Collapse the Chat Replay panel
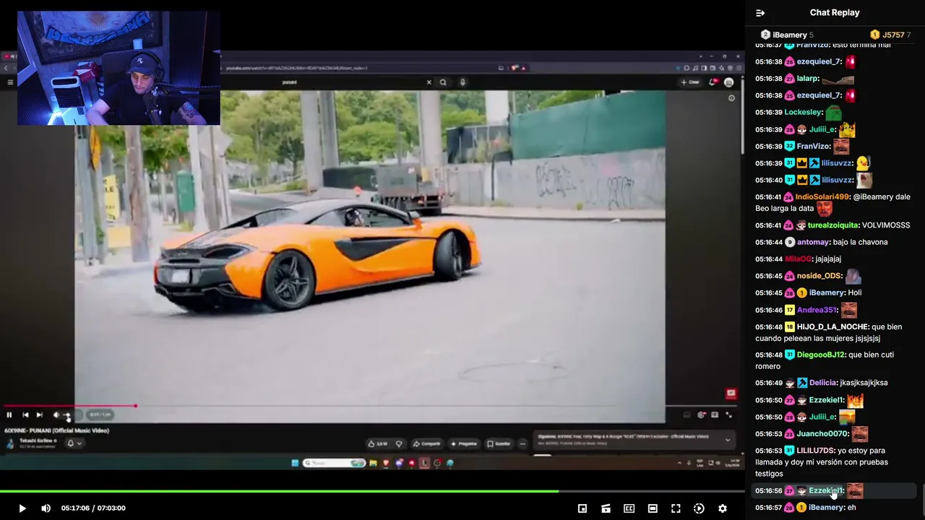925x520 pixels. pyautogui.click(x=760, y=13)
